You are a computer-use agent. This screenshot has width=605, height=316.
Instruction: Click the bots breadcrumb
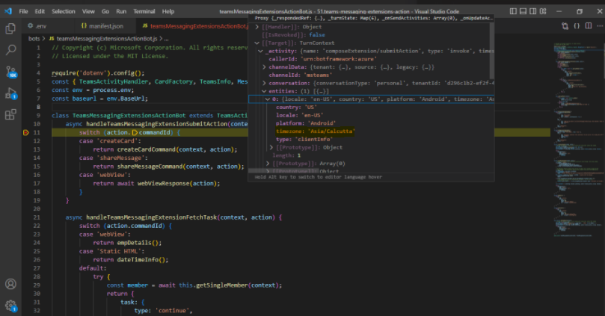[34, 39]
